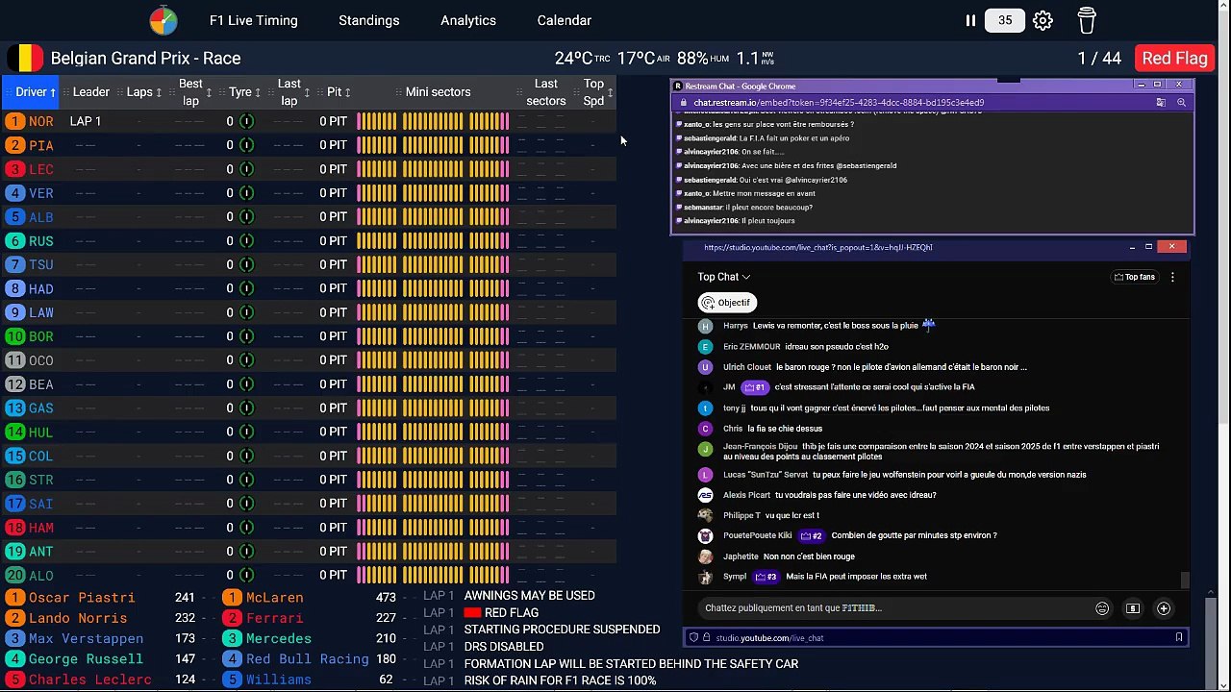Click translate icon in Restream Chat window
1231x692 pixels.
1161,103
